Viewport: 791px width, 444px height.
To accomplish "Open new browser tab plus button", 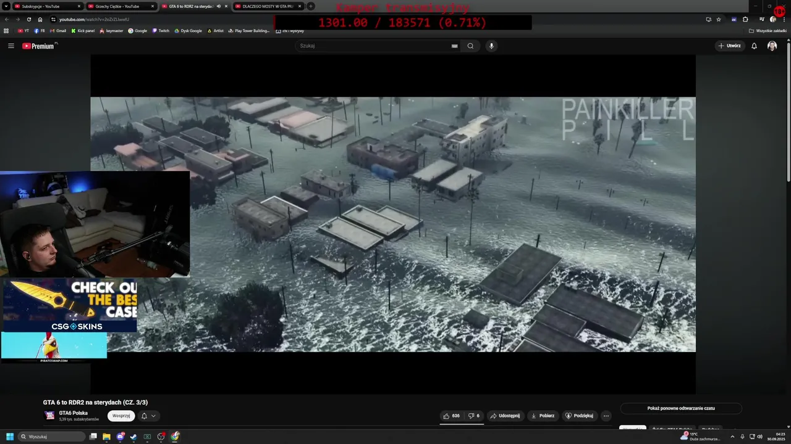I will point(311,6).
